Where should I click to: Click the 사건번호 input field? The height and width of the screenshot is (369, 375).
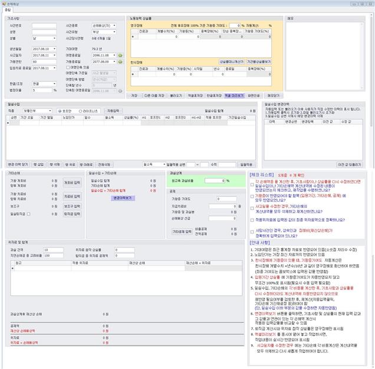pyautogui.click(x=45, y=25)
